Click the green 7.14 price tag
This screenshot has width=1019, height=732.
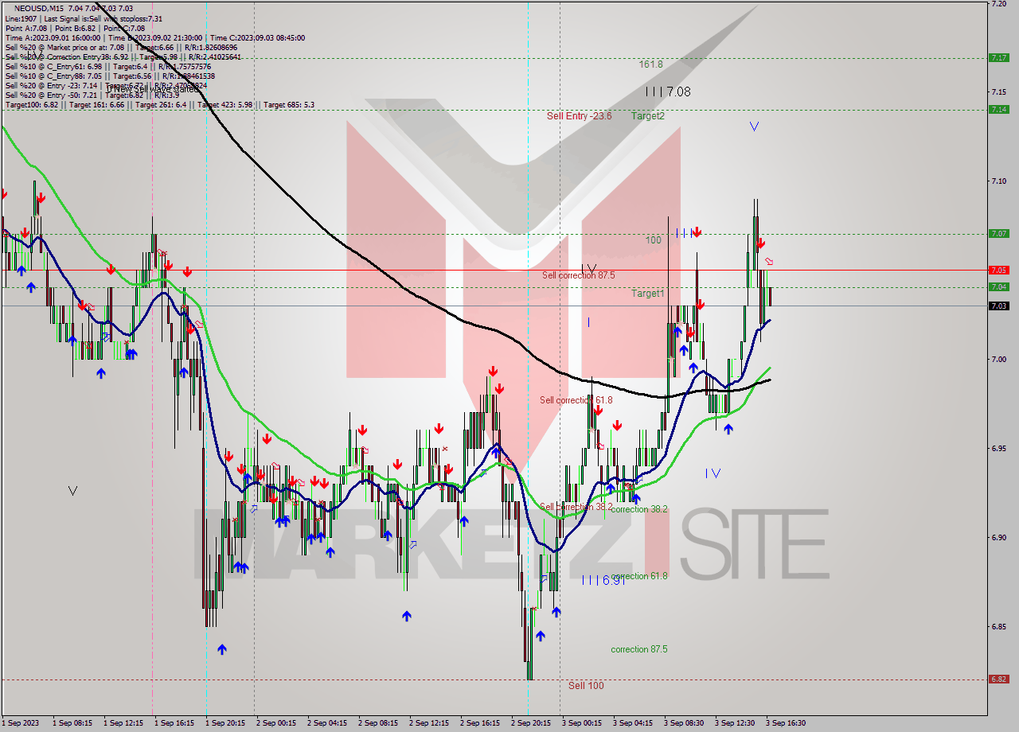coord(998,110)
